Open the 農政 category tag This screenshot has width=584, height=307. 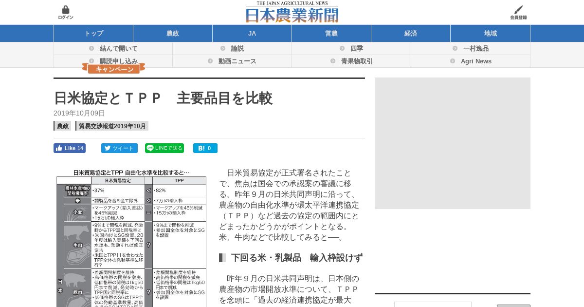63,126
